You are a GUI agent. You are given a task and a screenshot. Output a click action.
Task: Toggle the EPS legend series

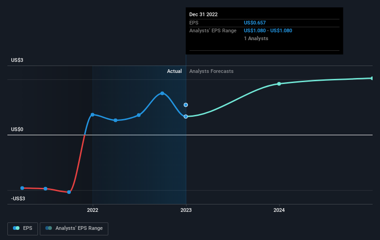point(23,228)
